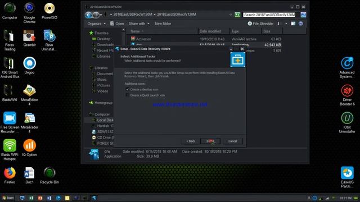Expand the Organize dropdown menu
The height and width of the screenshot is (202, 360).
coord(96,24)
